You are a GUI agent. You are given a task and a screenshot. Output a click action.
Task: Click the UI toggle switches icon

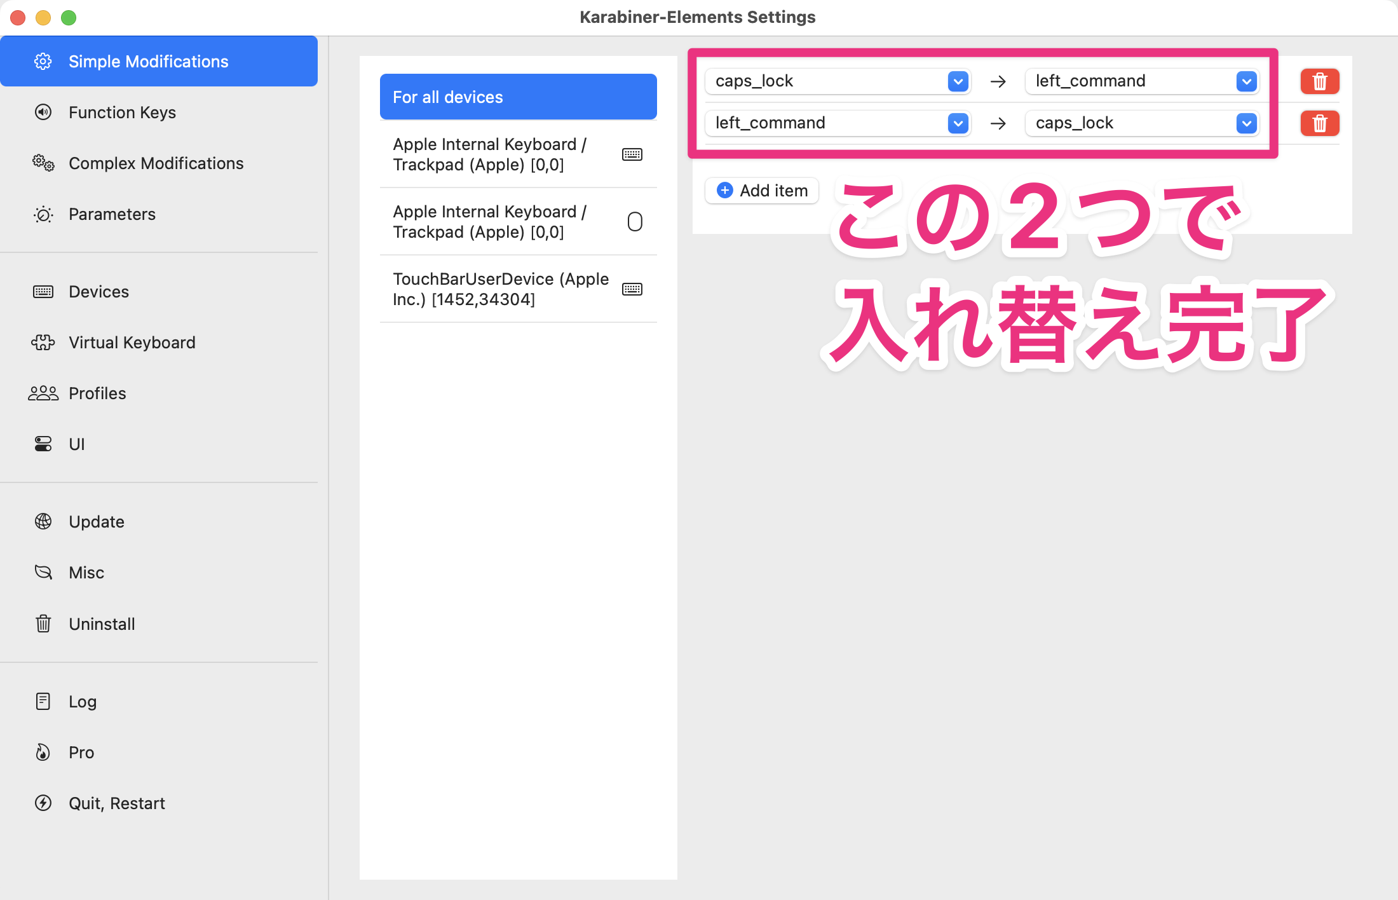pyautogui.click(x=43, y=444)
